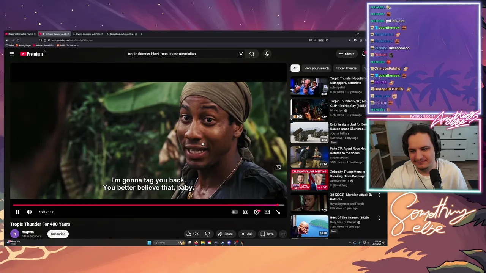Bookmark this page with the star icon
The height and width of the screenshot is (273, 486).
(x=327, y=40)
